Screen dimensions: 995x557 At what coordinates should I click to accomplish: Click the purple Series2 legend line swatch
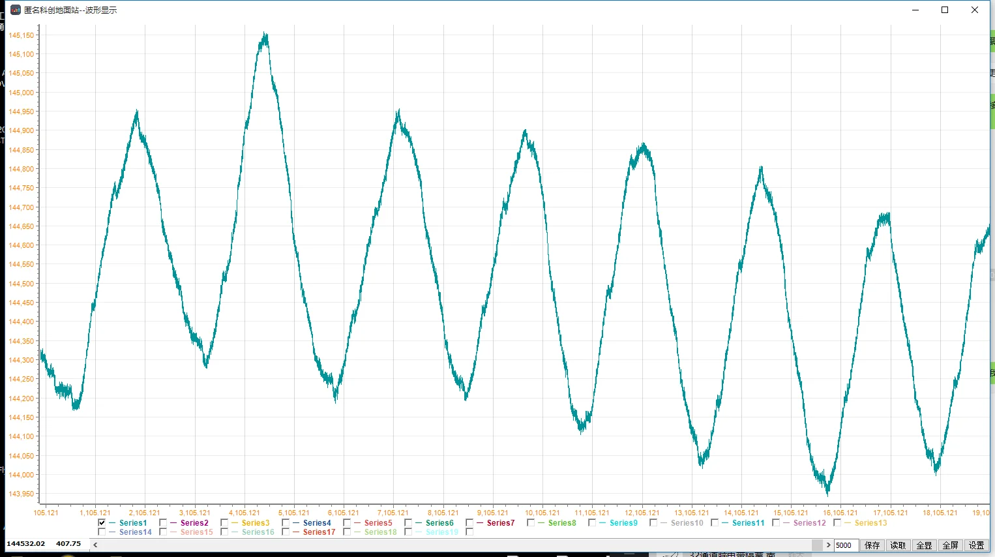coord(173,523)
